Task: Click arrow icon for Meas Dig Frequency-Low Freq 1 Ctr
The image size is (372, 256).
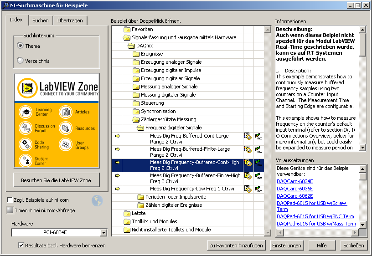Action: [x=118, y=189]
